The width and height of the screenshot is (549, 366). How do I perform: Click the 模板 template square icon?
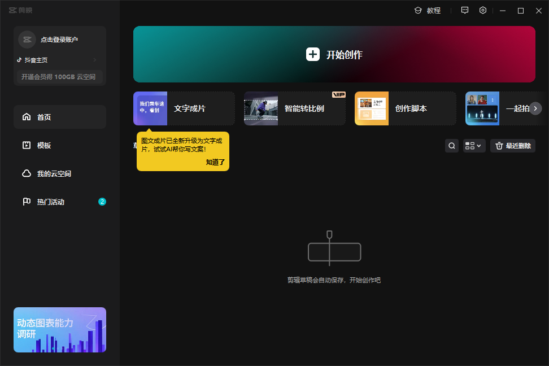[27, 145]
